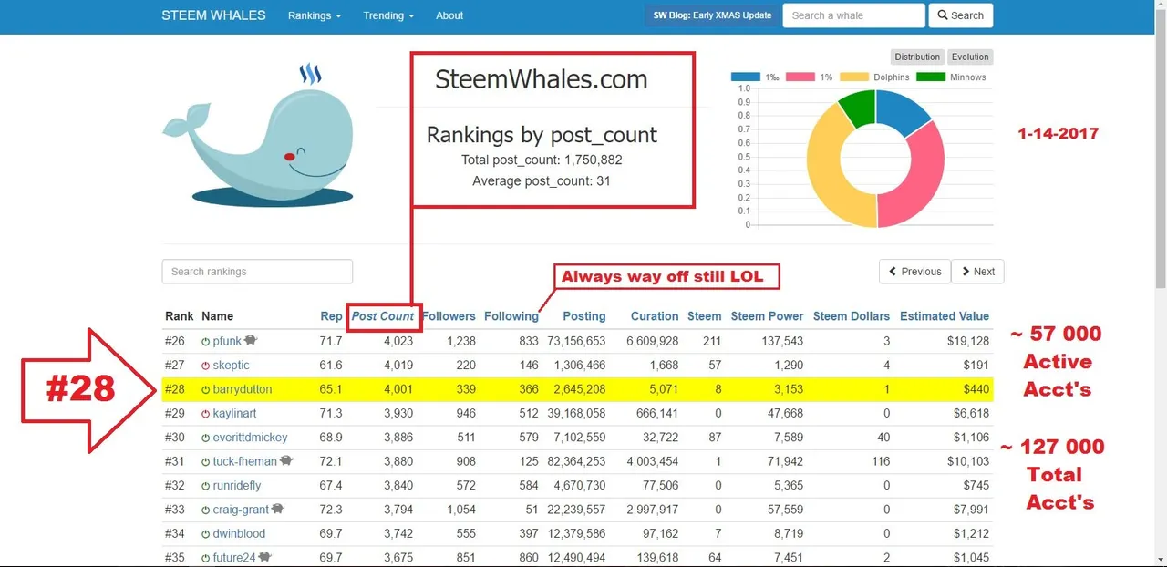The height and width of the screenshot is (567, 1167).
Task: Click the yellow segment of the donut chart
Action: tap(825, 173)
